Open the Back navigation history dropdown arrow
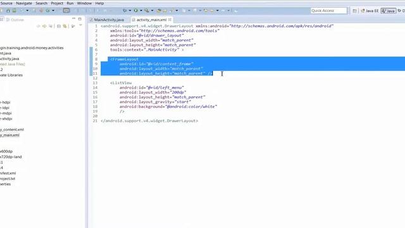This screenshot has height=228, width=405. (218, 11)
